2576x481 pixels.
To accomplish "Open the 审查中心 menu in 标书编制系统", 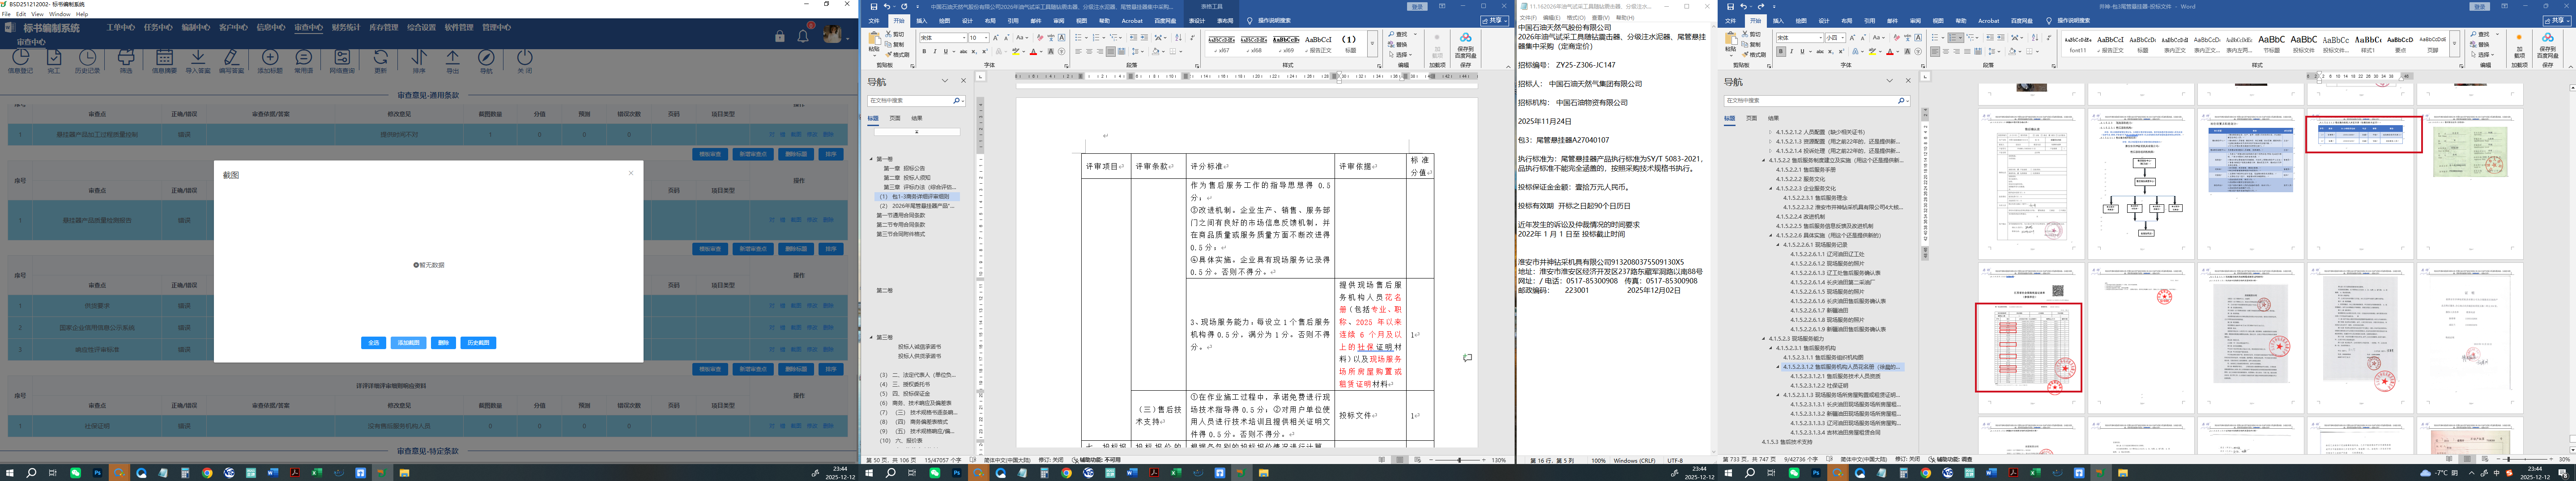I will pos(308,28).
